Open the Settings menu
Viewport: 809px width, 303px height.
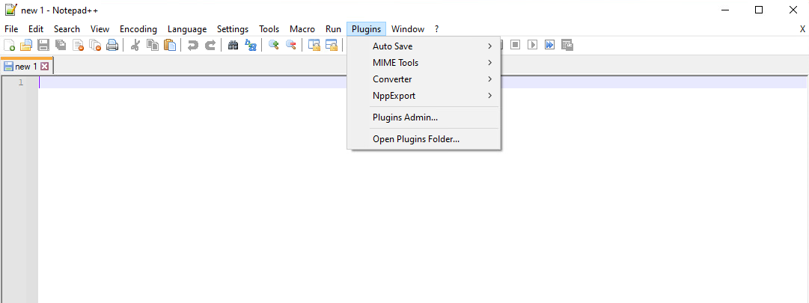click(233, 29)
